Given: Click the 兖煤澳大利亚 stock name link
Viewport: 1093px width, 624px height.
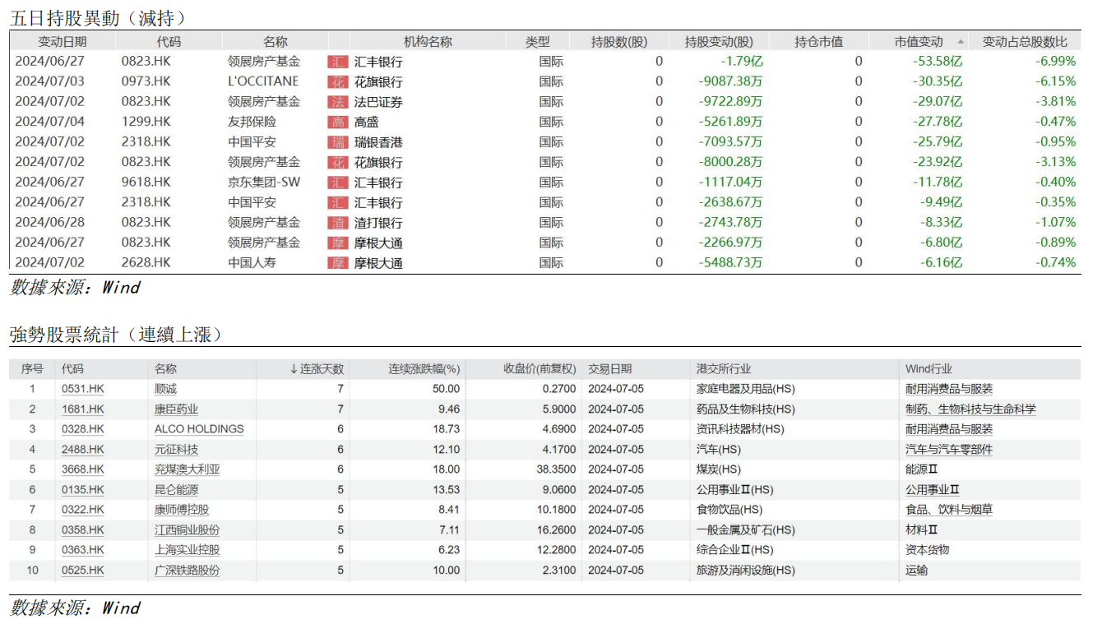Looking at the screenshot, I should click(188, 469).
